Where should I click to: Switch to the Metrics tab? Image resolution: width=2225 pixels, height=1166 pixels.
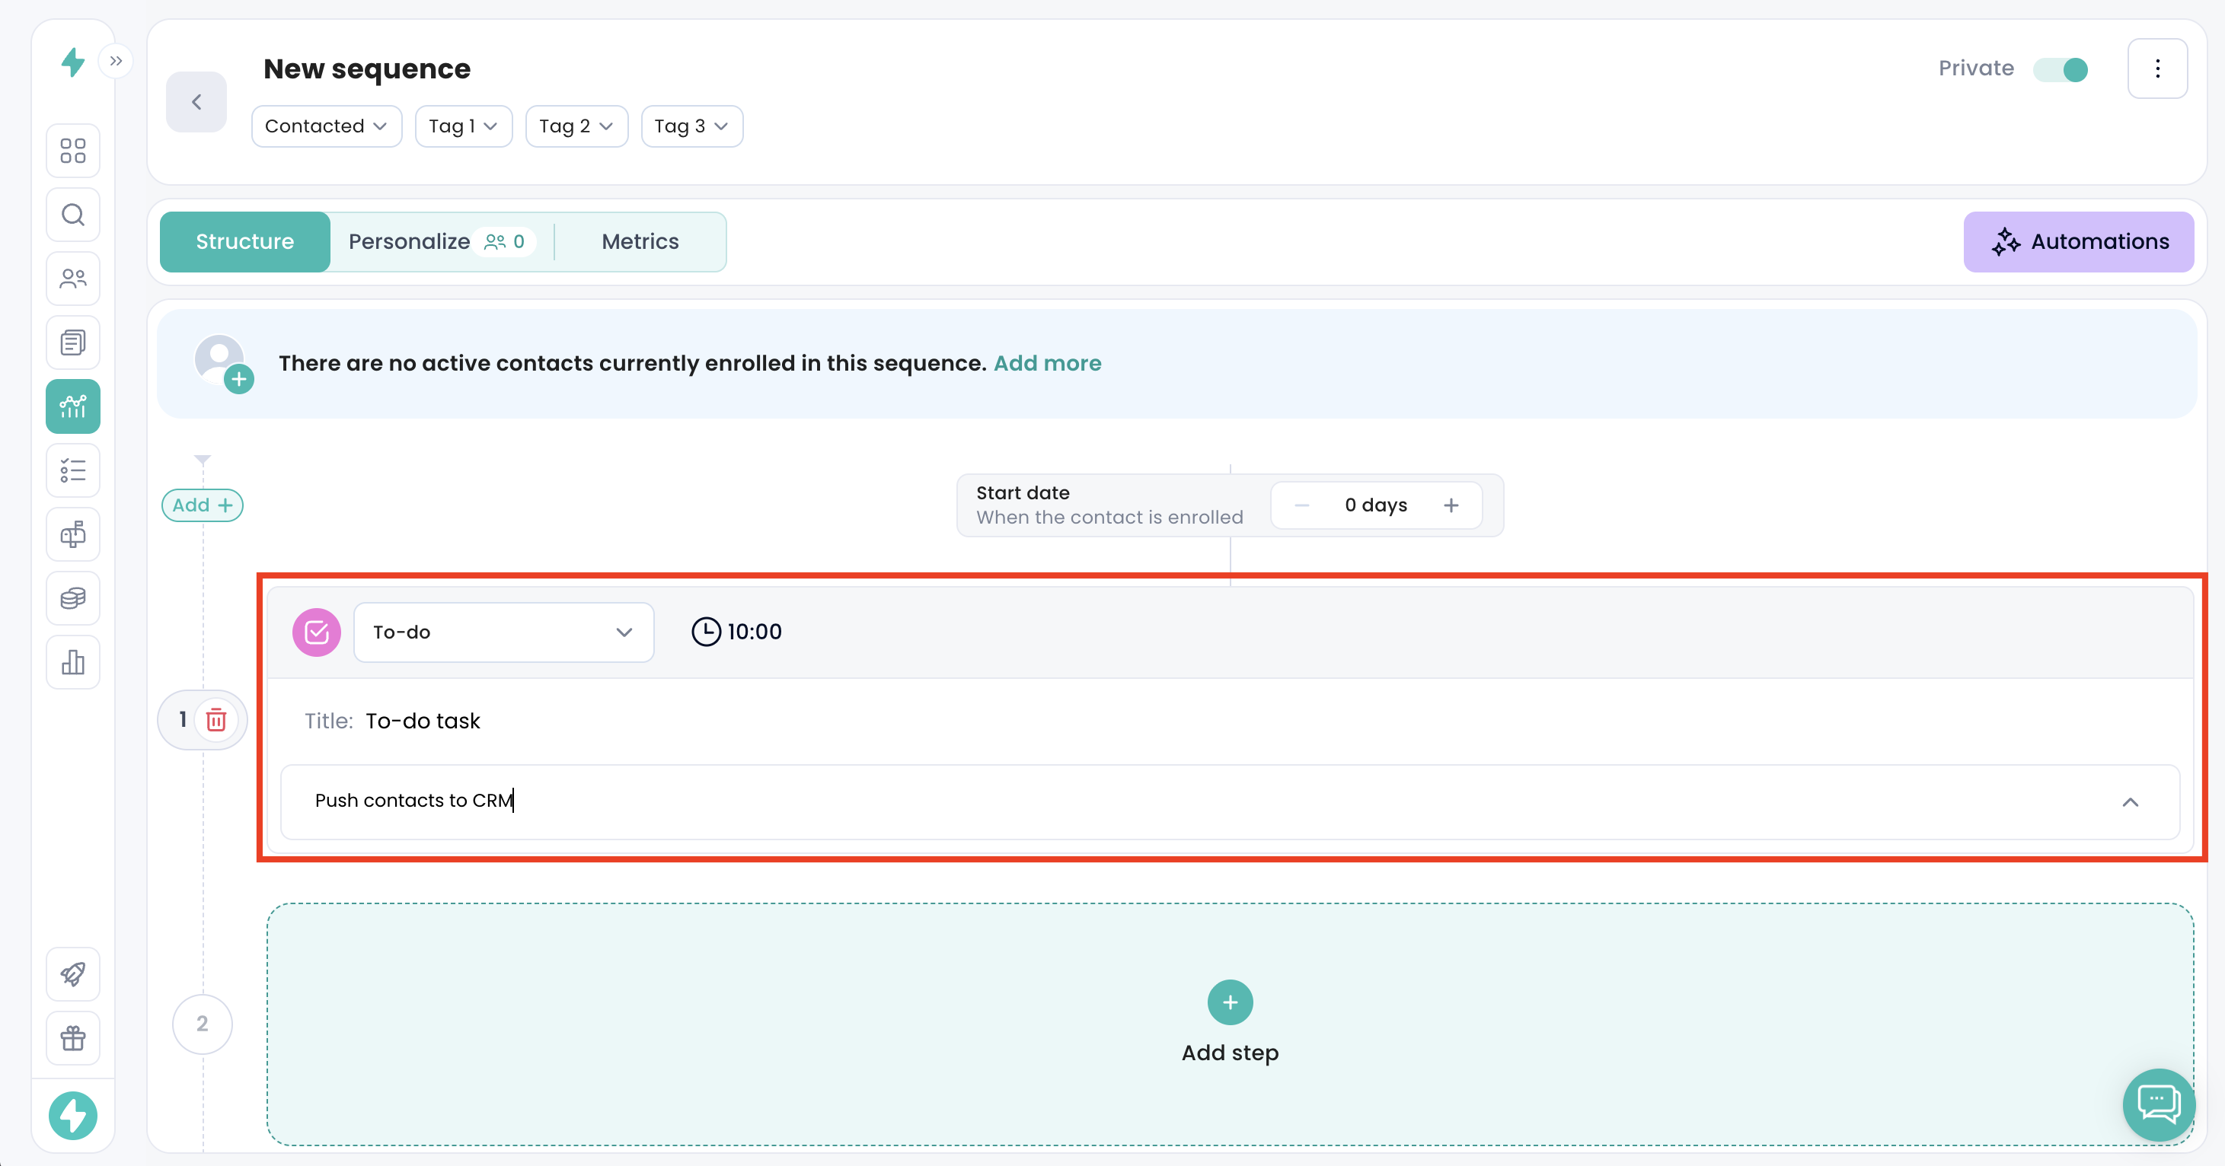[640, 242]
